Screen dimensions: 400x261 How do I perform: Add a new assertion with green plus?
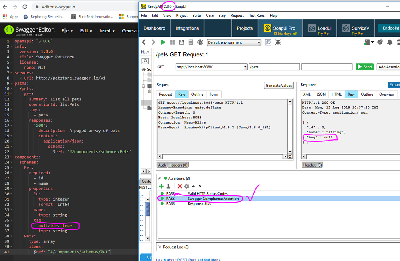coord(161,186)
